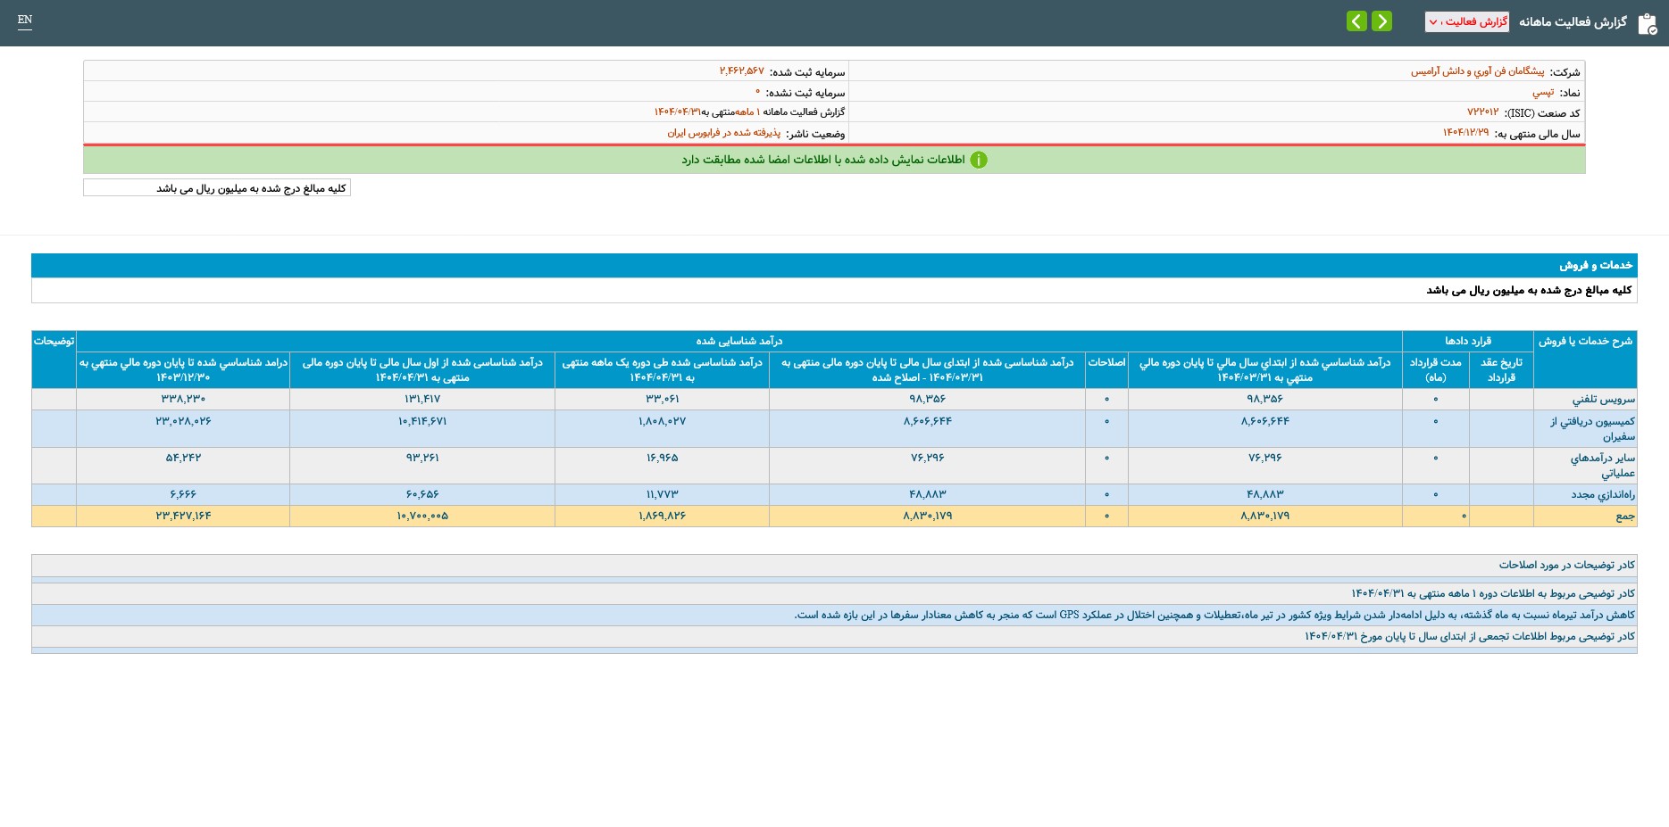Image resolution: width=1669 pixels, height=827 pixels.
Task: Click the توضيحات column header
Action: [54, 341]
